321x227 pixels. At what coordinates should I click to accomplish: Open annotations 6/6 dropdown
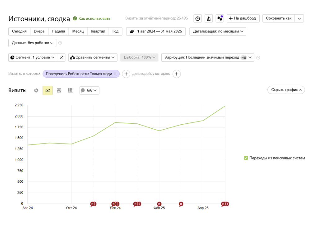click(x=89, y=90)
